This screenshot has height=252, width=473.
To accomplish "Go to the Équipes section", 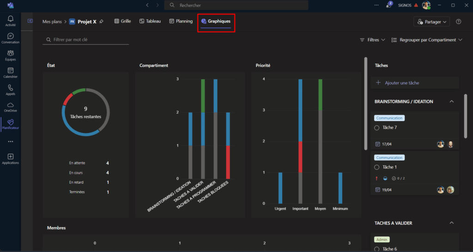I will (10, 55).
